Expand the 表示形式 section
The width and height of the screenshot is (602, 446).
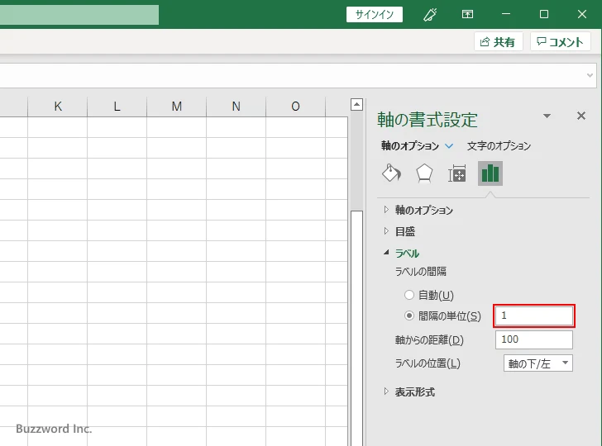point(387,391)
